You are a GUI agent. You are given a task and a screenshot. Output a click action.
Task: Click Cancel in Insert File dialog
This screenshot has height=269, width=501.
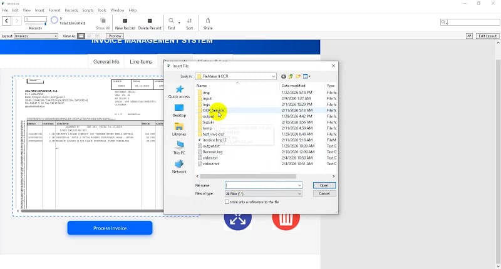coord(324,194)
